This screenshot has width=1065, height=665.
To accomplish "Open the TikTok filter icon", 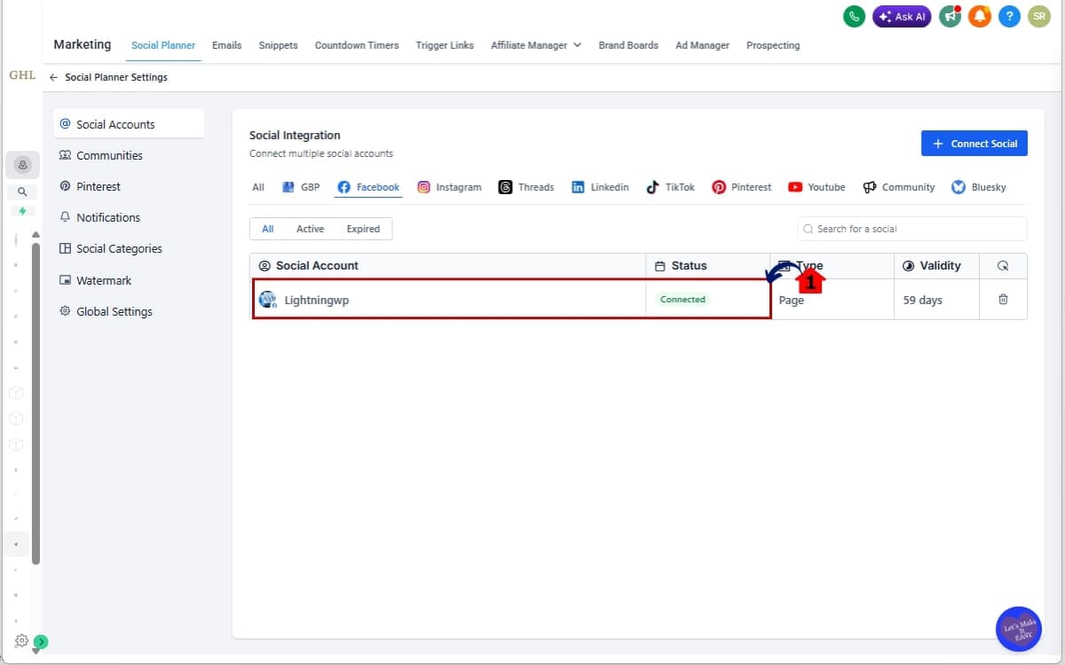I will (x=650, y=187).
